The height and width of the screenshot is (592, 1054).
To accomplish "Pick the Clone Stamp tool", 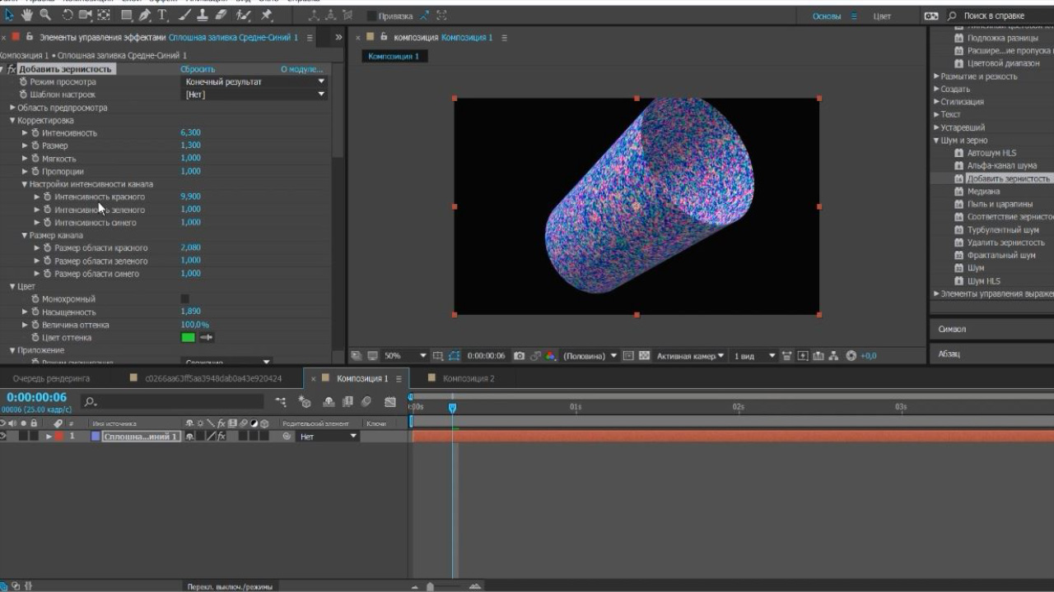I will (203, 16).
